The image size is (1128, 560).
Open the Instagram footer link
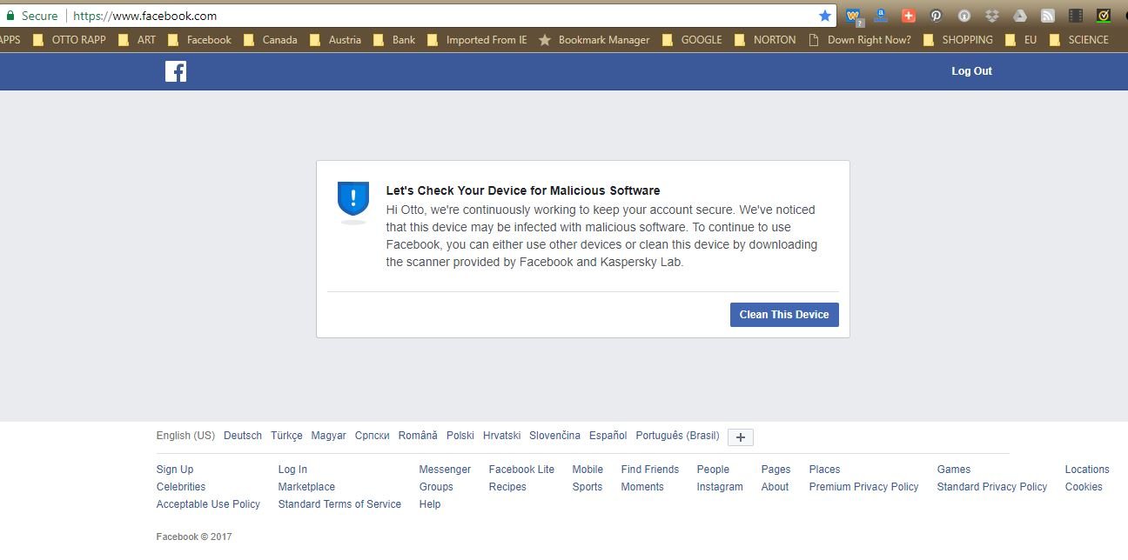[720, 487]
